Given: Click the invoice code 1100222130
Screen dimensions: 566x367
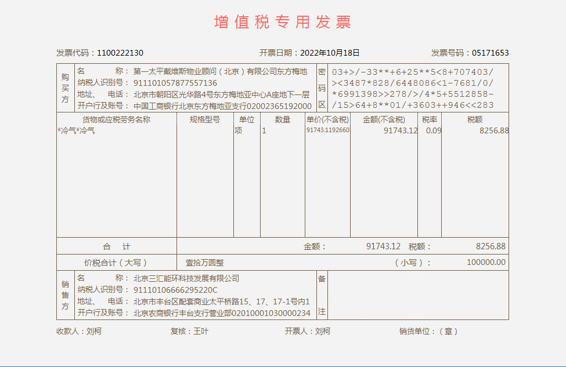Looking at the screenshot, I should (120, 53).
